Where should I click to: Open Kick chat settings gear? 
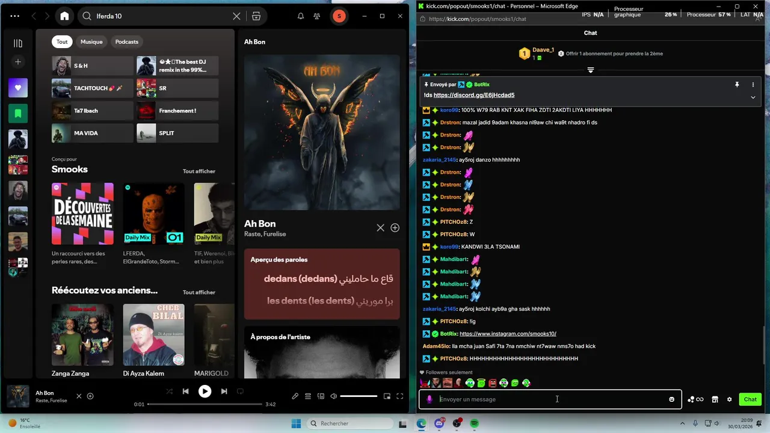[x=730, y=399]
